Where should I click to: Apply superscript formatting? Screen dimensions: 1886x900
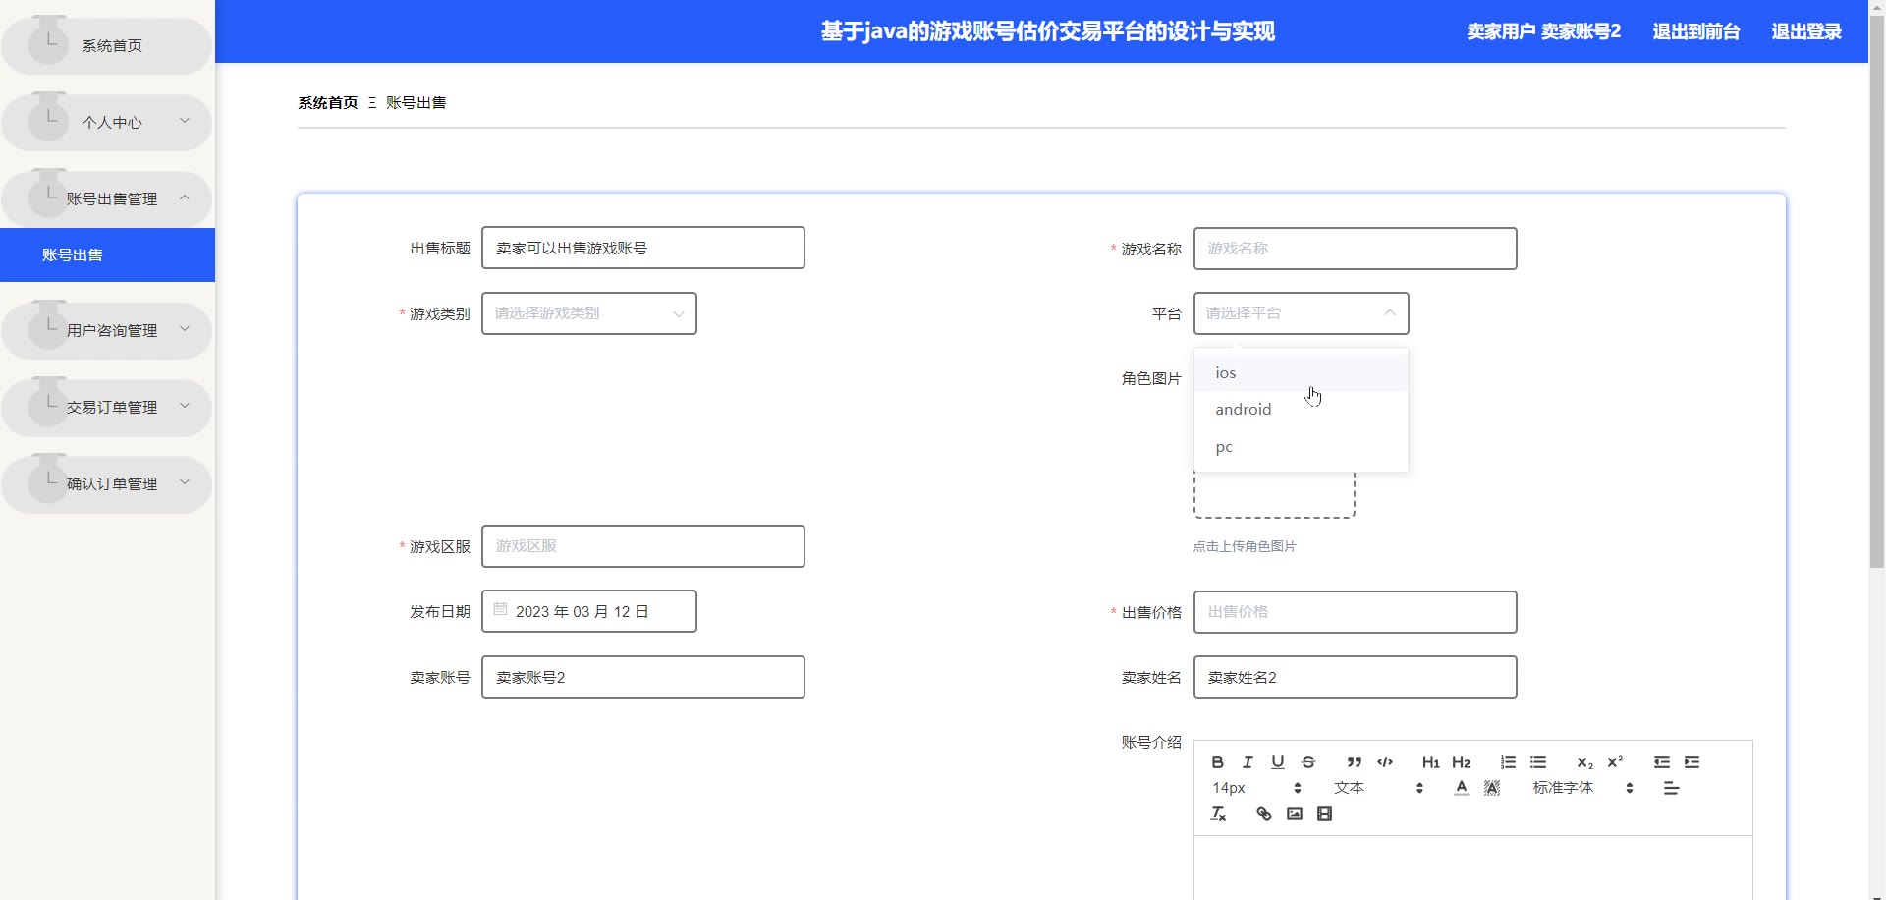[x=1615, y=762]
